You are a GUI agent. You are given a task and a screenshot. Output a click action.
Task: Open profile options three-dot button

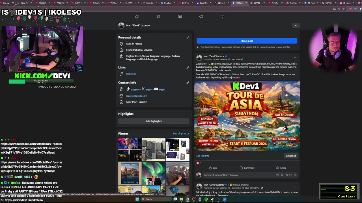coord(296,26)
